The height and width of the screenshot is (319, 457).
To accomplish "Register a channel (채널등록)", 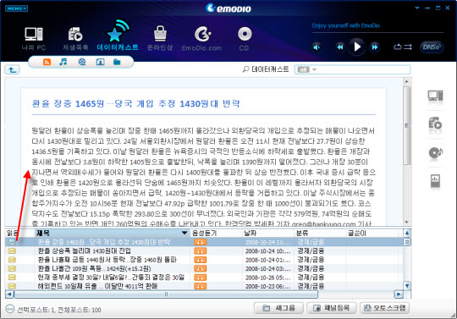I will 332,308.
